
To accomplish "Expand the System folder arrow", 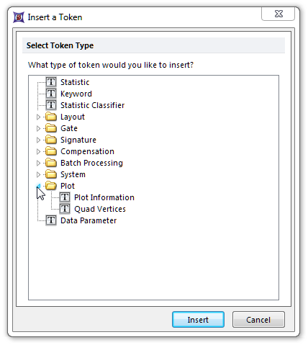I will pos(38,174).
